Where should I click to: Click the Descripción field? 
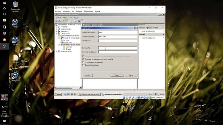(118, 41)
